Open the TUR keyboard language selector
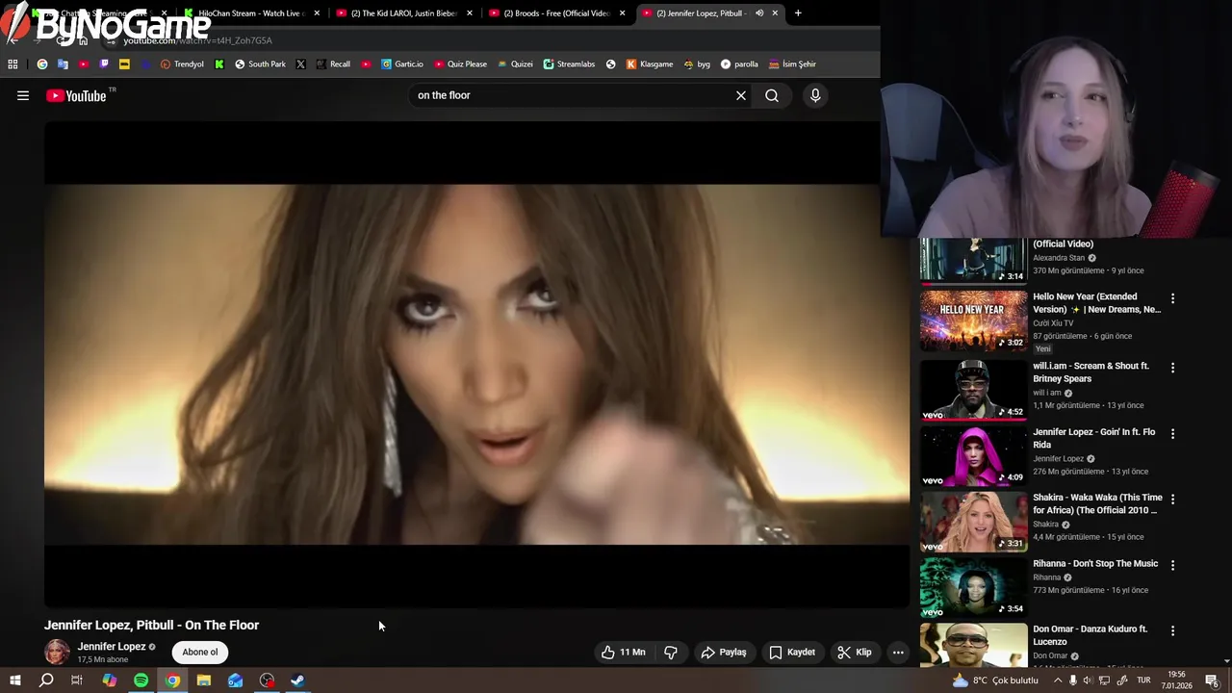The image size is (1232, 693). [1143, 680]
